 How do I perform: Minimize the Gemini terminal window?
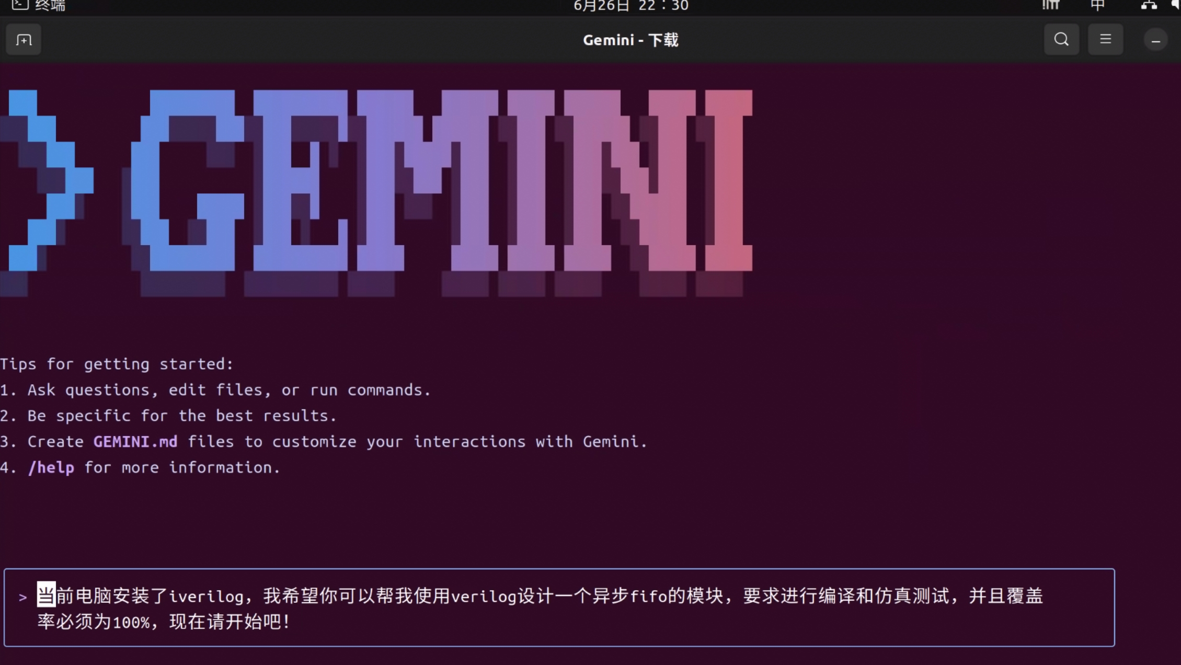(x=1155, y=40)
